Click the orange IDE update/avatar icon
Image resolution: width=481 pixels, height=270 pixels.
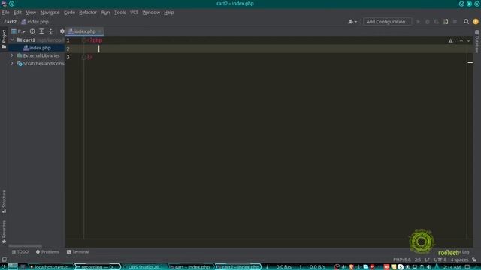click(x=476, y=22)
